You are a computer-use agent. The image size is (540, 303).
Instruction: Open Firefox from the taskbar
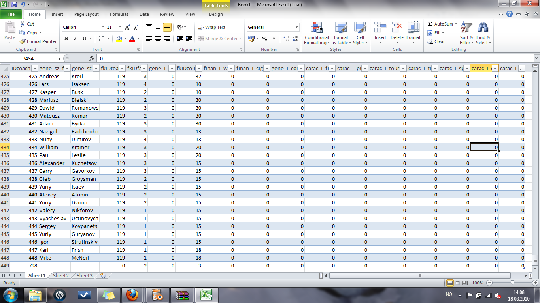132,295
